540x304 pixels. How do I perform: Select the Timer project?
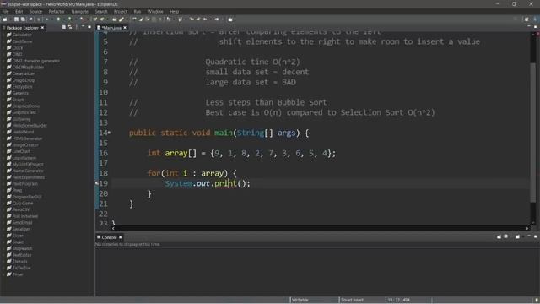point(18,274)
